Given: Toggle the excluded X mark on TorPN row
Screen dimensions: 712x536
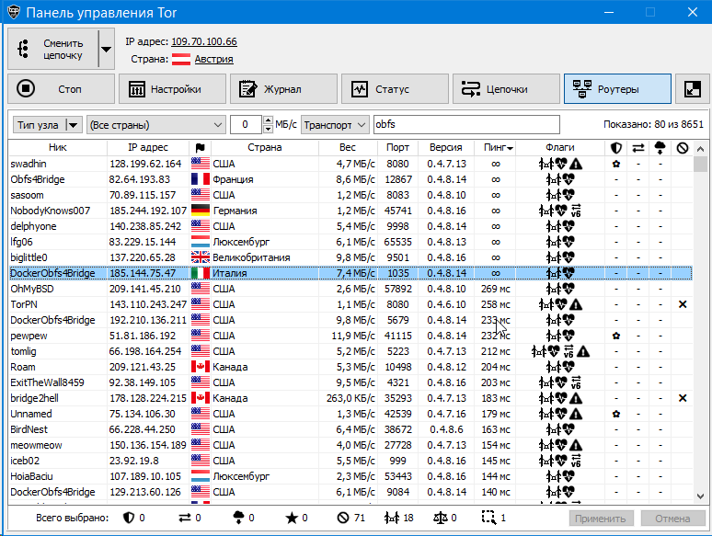Looking at the screenshot, I should coord(683,304).
